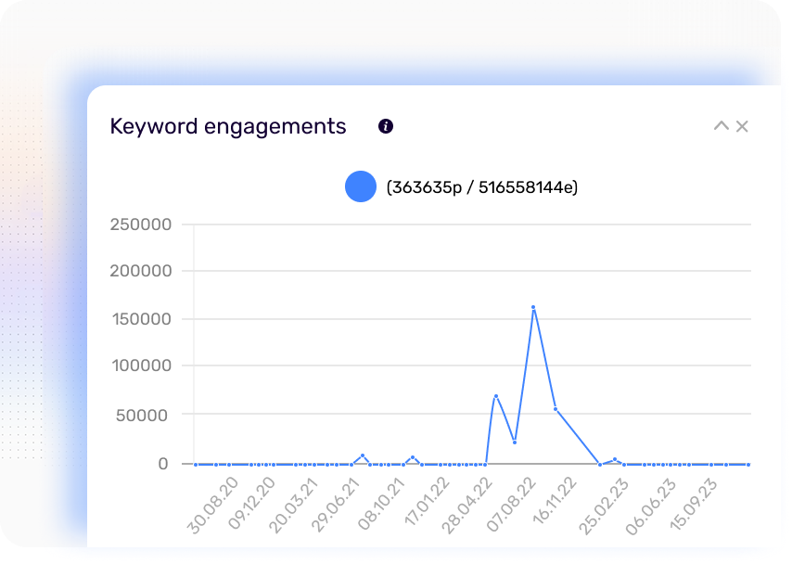Select the x-axis date 20.03.21

point(293,506)
